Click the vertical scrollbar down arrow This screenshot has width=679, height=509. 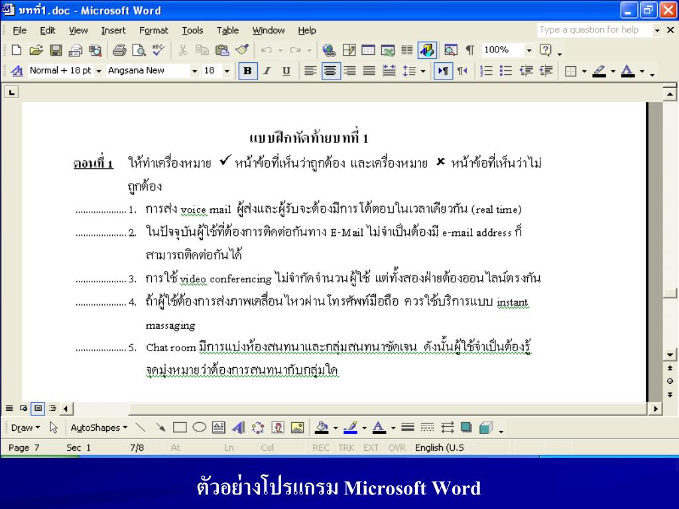coord(670,355)
